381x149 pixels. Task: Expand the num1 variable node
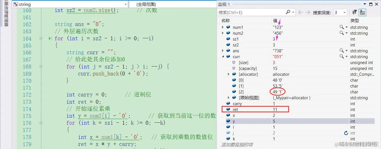[223, 27]
